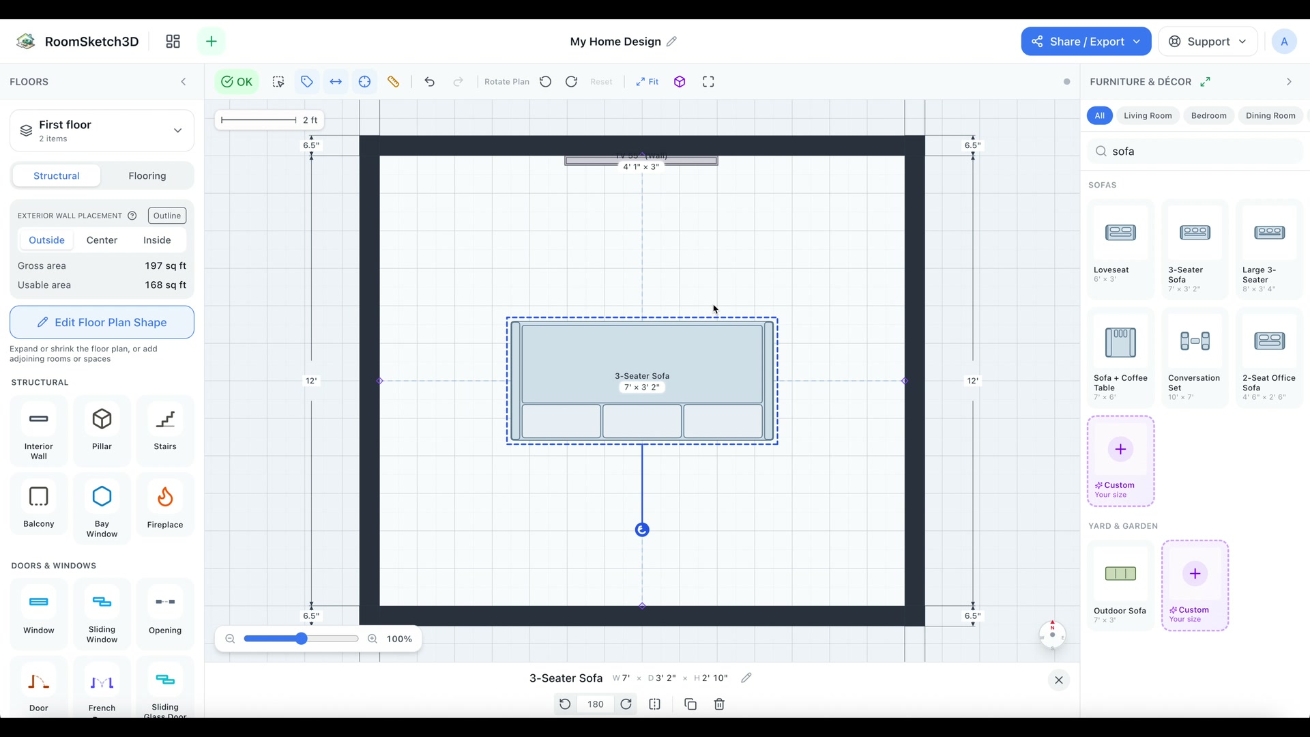Click Fit to view button
This screenshot has height=737, width=1310.
(647, 82)
